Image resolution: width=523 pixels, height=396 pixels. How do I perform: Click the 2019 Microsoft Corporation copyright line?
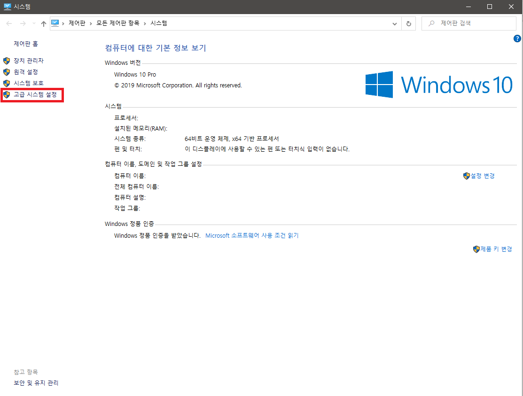[x=178, y=85]
